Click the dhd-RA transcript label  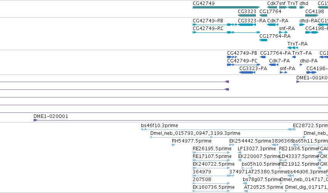pyautogui.click(x=309, y=21)
